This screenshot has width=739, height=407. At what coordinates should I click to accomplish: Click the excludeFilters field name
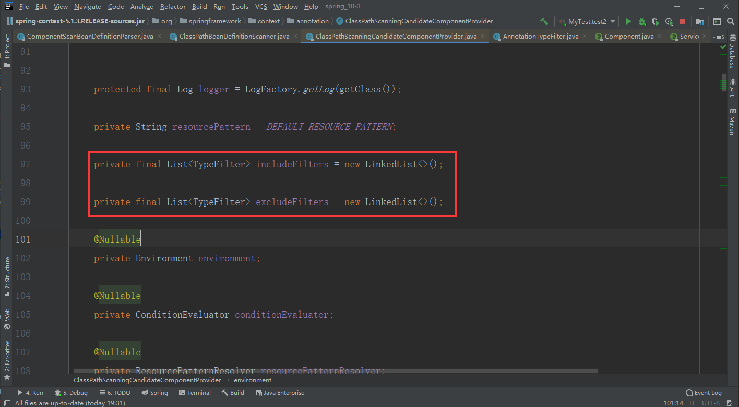click(292, 202)
